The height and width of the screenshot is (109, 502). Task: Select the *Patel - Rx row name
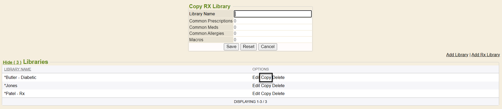pyautogui.click(x=15, y=93)
